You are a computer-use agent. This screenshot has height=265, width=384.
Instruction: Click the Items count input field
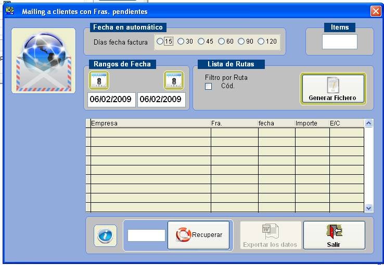click(x=340, y=41)
